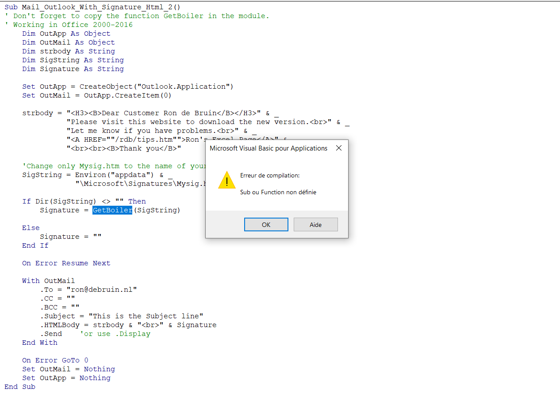The height and width of the screenshot is (396, 560).
Task: Click the dialog title "Microsoft Visual Basic pour Applications"
Action: (x=268, y=148)
